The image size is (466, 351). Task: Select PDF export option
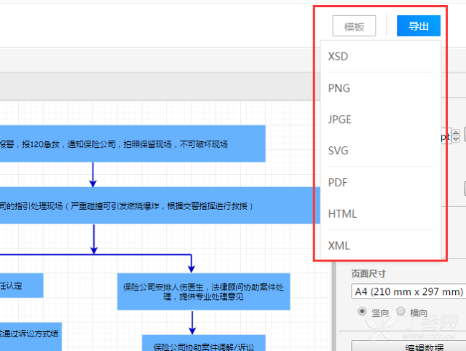pyautogui.click(x=338, y=182)
